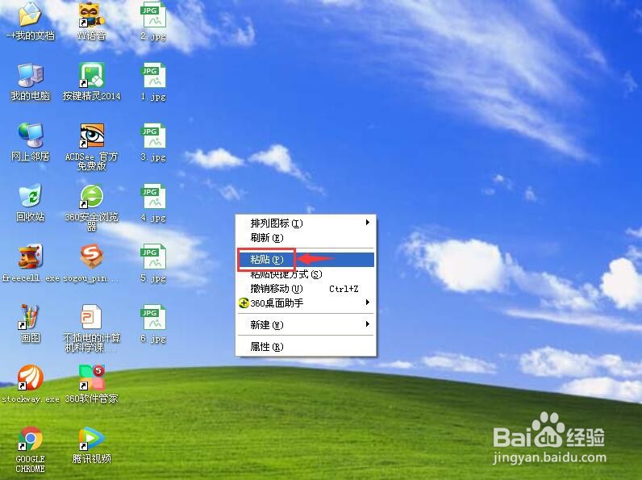Select the 4.jpg file icon
The width and height of the screenshot is (642, 480).
[x=153, y=197]
